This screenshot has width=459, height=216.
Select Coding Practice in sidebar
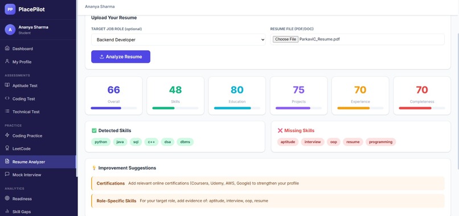tap(38, 136)
